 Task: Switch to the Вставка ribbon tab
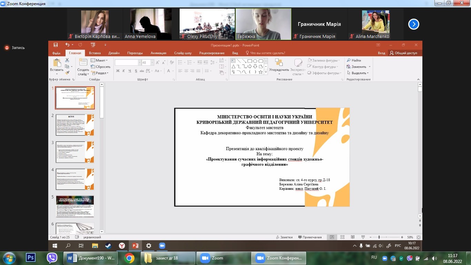point(95,53)
